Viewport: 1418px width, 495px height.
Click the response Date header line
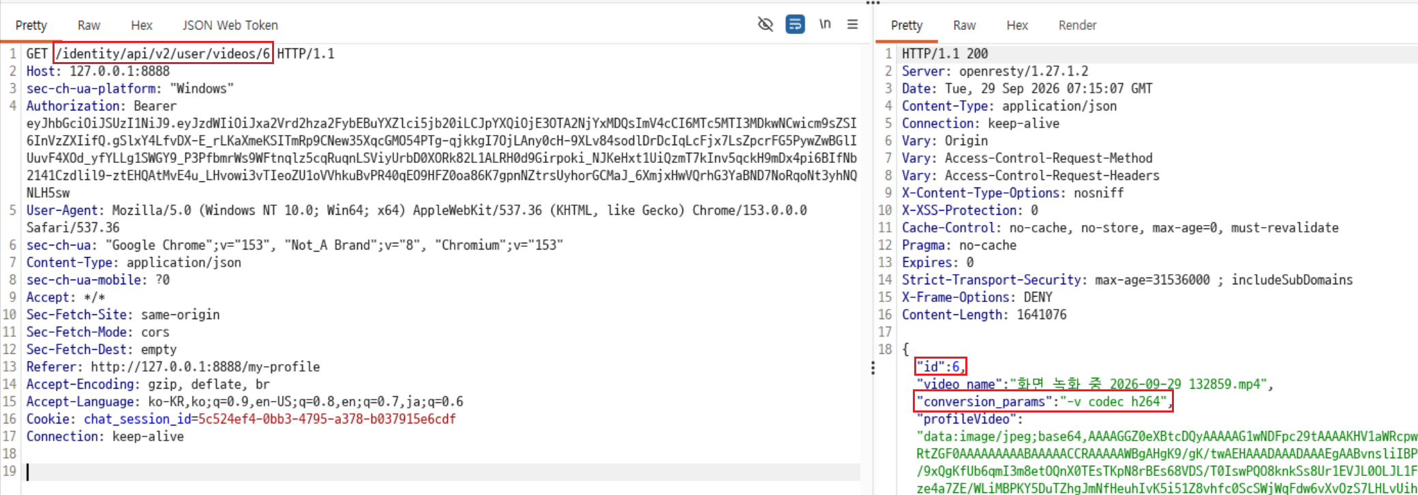coord(1027,89)
